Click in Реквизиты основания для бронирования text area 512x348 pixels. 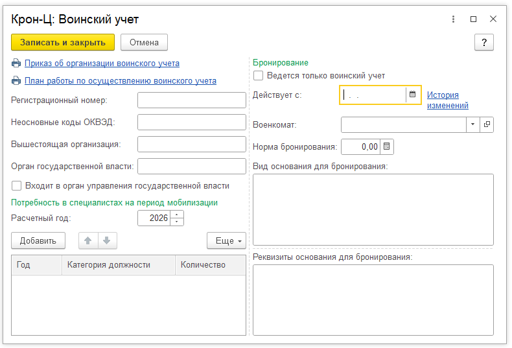pyautogui.click(x=373, y=300)
